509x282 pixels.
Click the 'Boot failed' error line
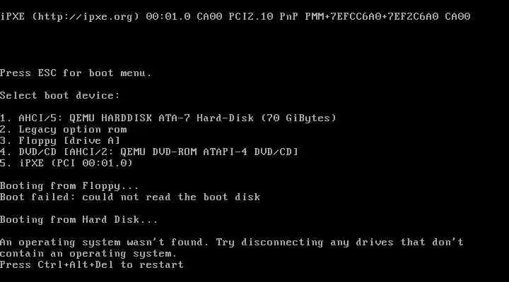click(x=130, y=197)
